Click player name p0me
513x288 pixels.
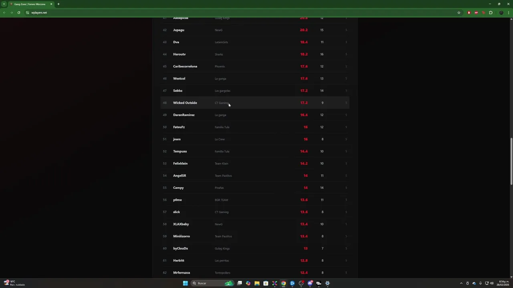tap(178, 200)
